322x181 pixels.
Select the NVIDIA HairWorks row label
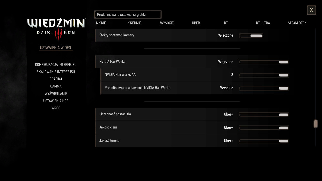click(112, 62)
